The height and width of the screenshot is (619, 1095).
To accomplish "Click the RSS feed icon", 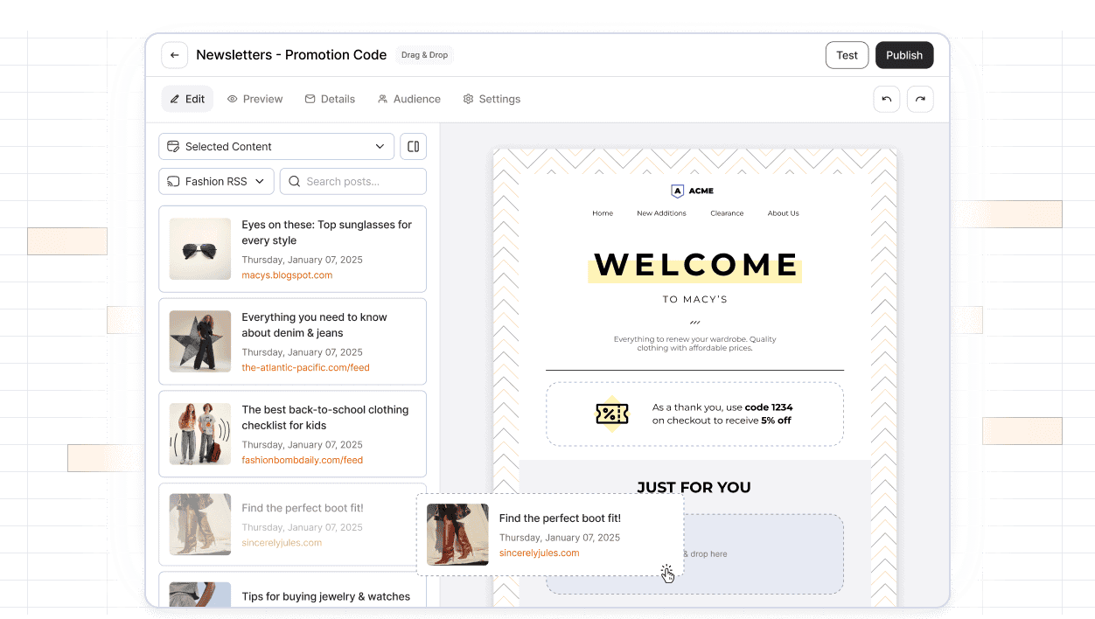I will point(173,182).
